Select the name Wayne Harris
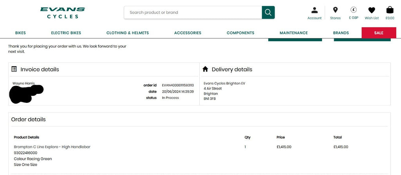Screen dimensions: 401x175 click(x=23, y=83)
